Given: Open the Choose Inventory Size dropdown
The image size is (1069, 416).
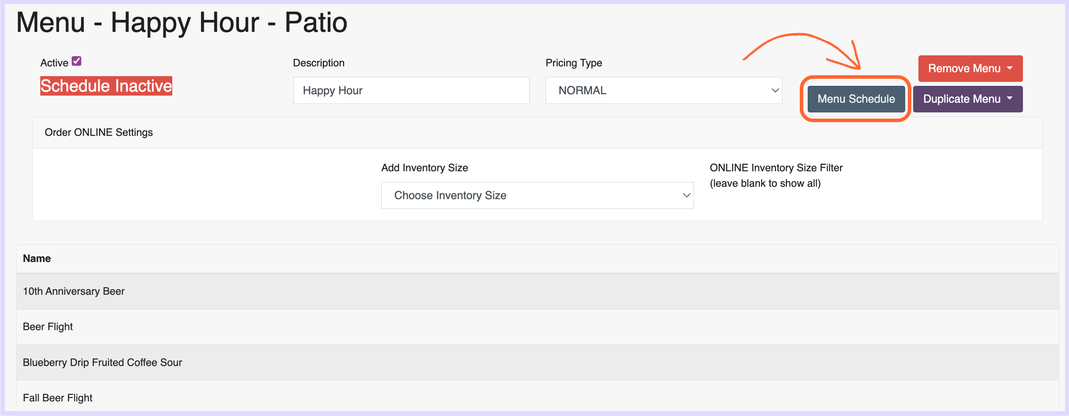Looking at the screenshot, I should (x=537, y=195).
